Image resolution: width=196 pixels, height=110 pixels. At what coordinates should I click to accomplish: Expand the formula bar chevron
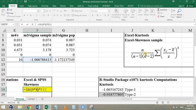195,24
